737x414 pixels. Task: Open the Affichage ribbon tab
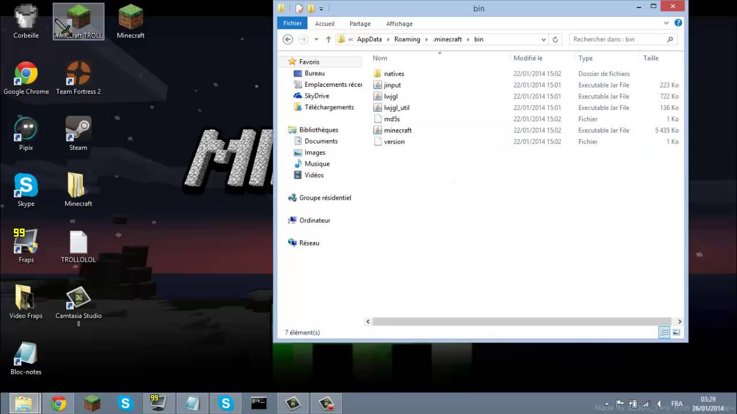(x=399, y=24)
